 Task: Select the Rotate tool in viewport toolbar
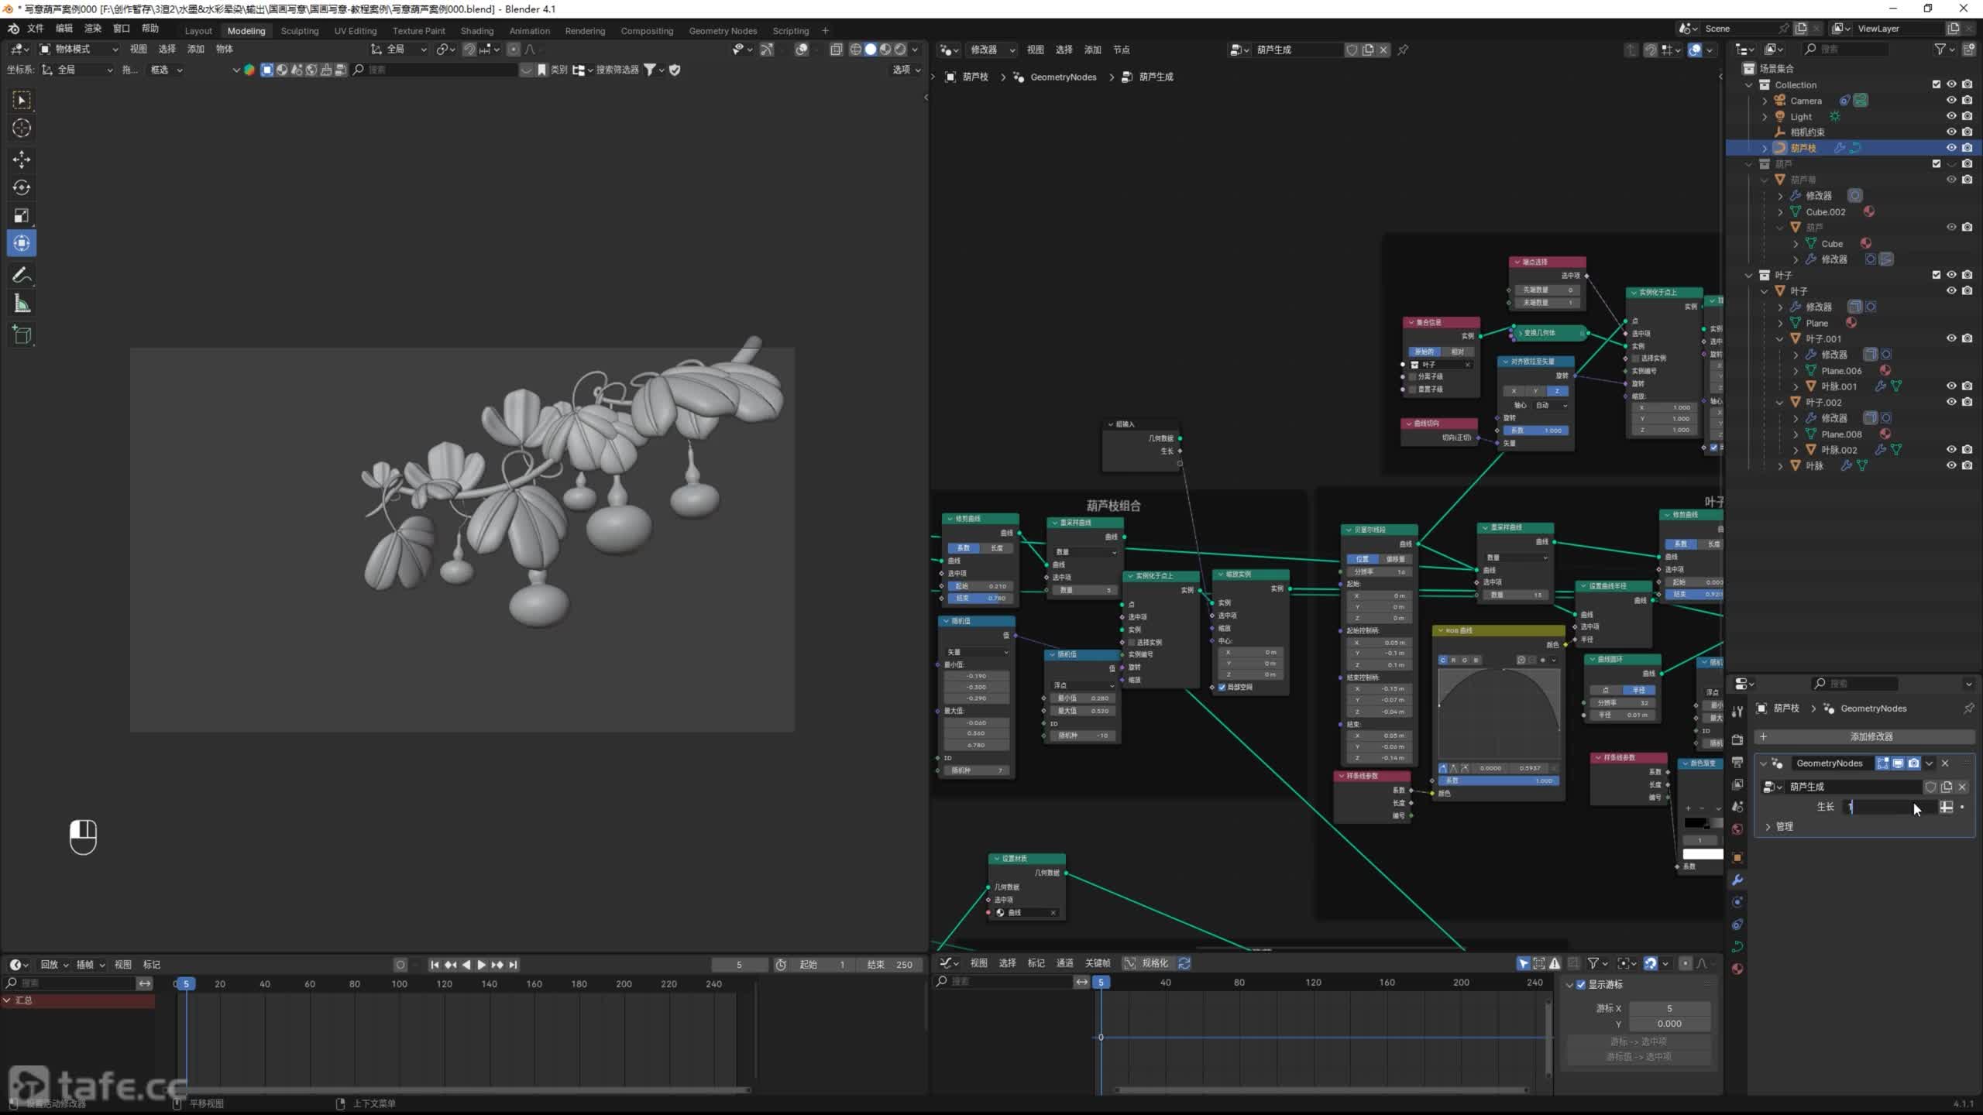point(22,187)
